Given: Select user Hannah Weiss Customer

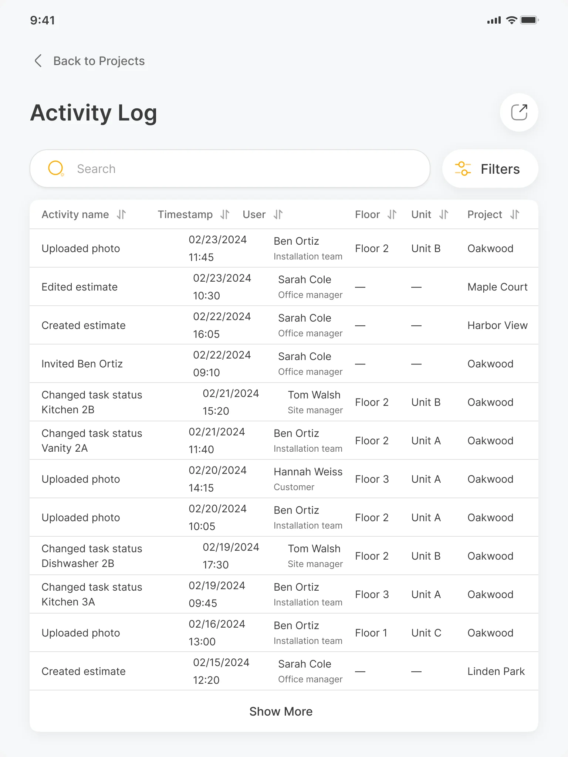Looking at the screenshot, I should click(308, 479).
